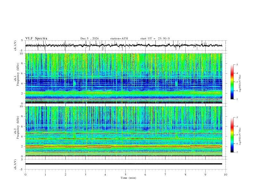Click the ch.1(V) axis label
Image resolution: width=254 pixels, height=196 pixels.
(x=15, y=45)
